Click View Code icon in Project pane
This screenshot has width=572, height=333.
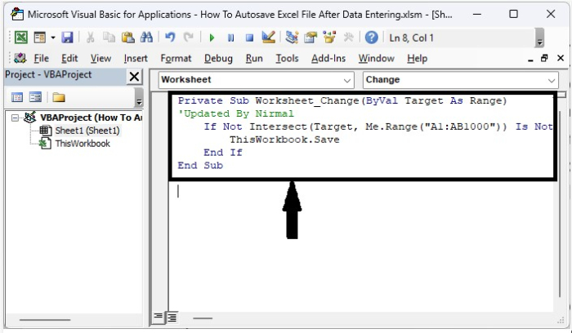tap(17, 97)
